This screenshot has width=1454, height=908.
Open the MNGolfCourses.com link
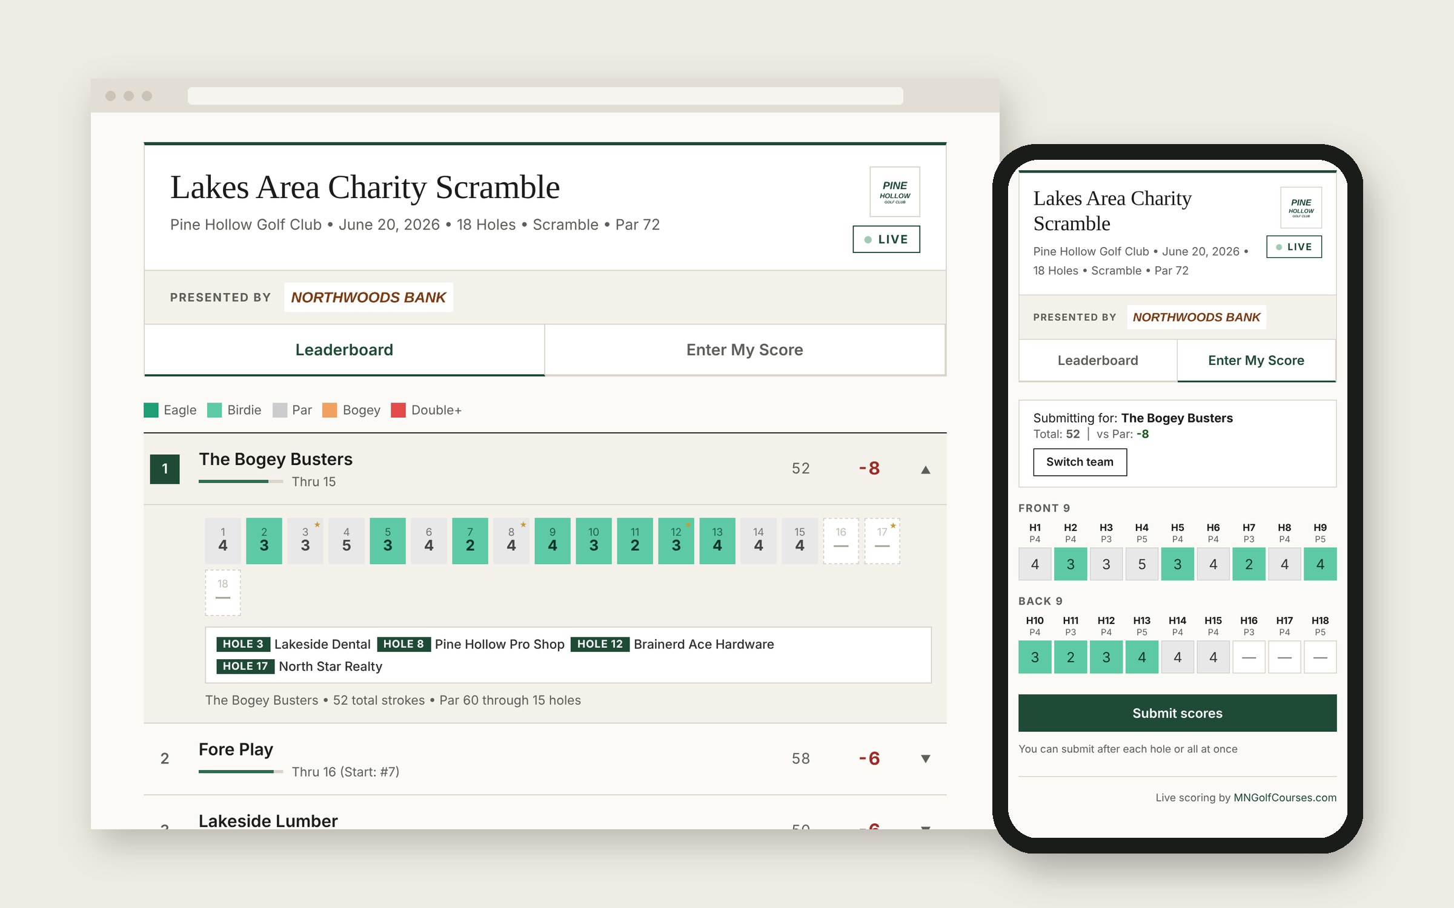(1285, 797)
